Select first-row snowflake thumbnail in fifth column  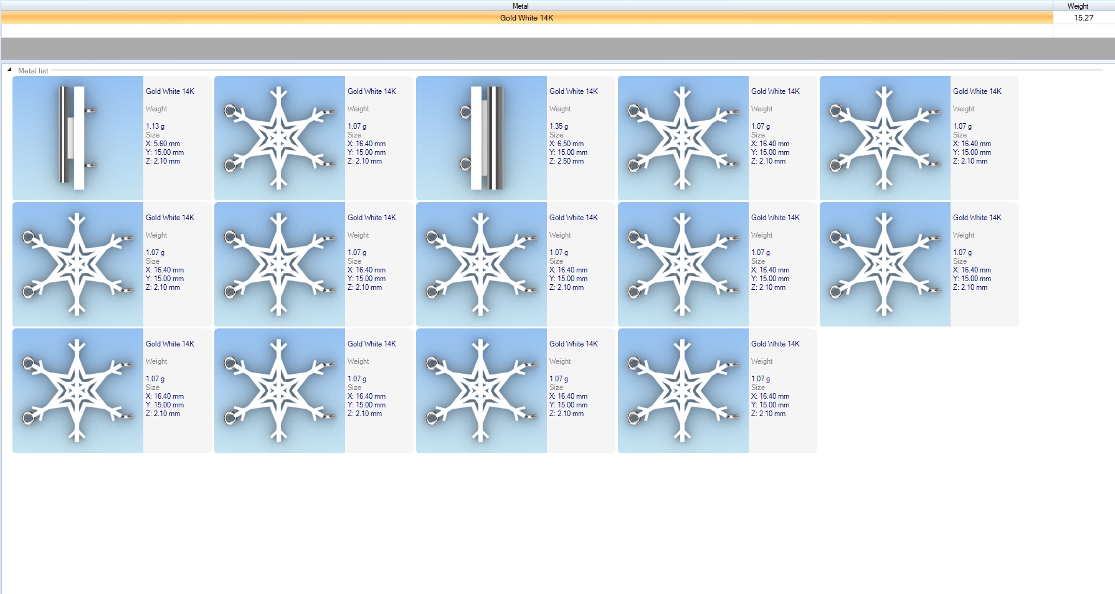[x=885, y=138]
